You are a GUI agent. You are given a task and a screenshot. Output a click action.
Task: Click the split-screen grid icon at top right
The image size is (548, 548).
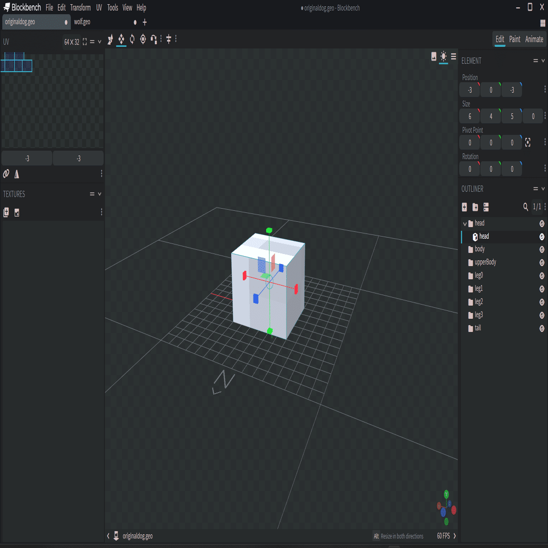click(x=542, y=23)
